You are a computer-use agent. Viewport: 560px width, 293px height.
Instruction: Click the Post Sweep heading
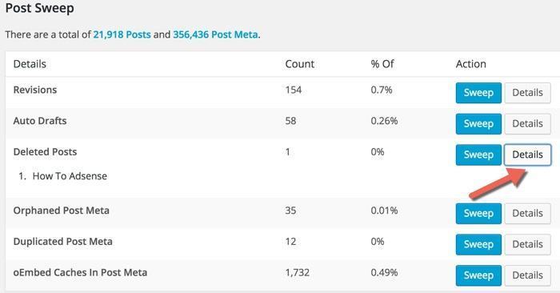40,8
